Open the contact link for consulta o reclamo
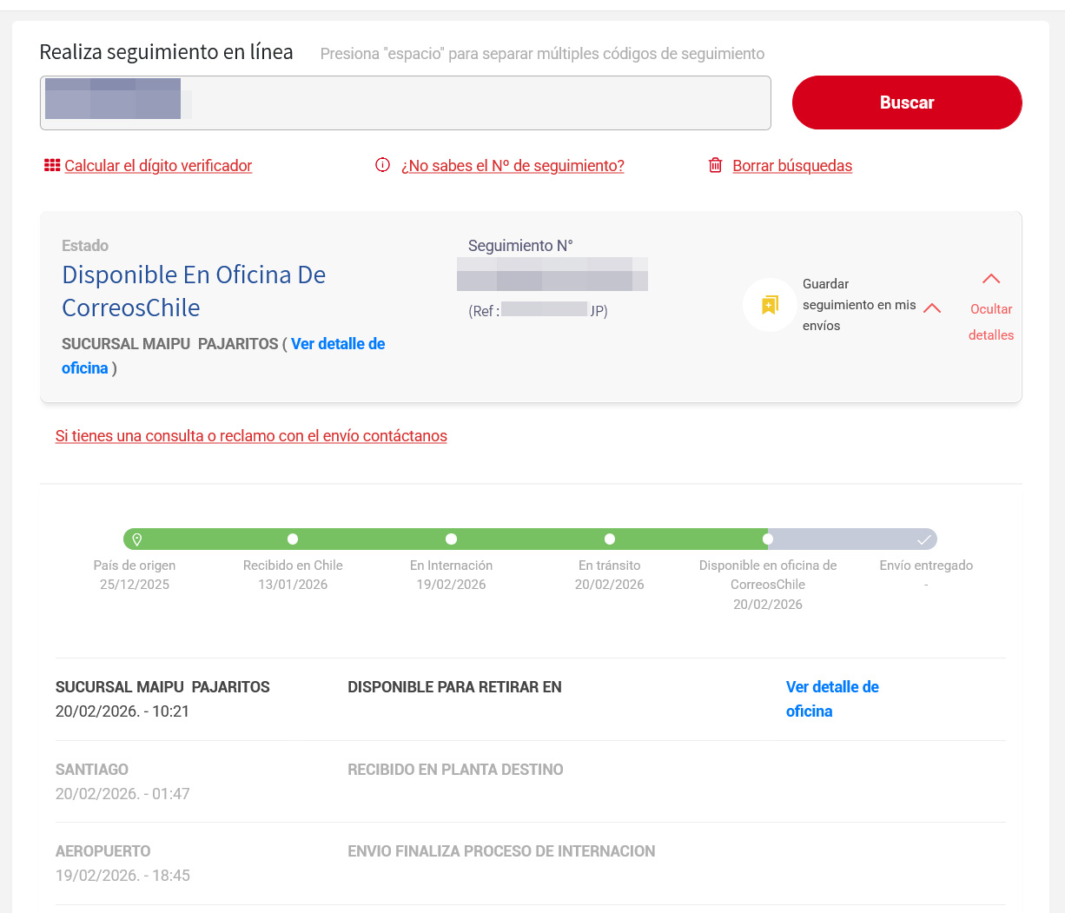The height and width of the screenshot is (913, 1065). [251, 435]
